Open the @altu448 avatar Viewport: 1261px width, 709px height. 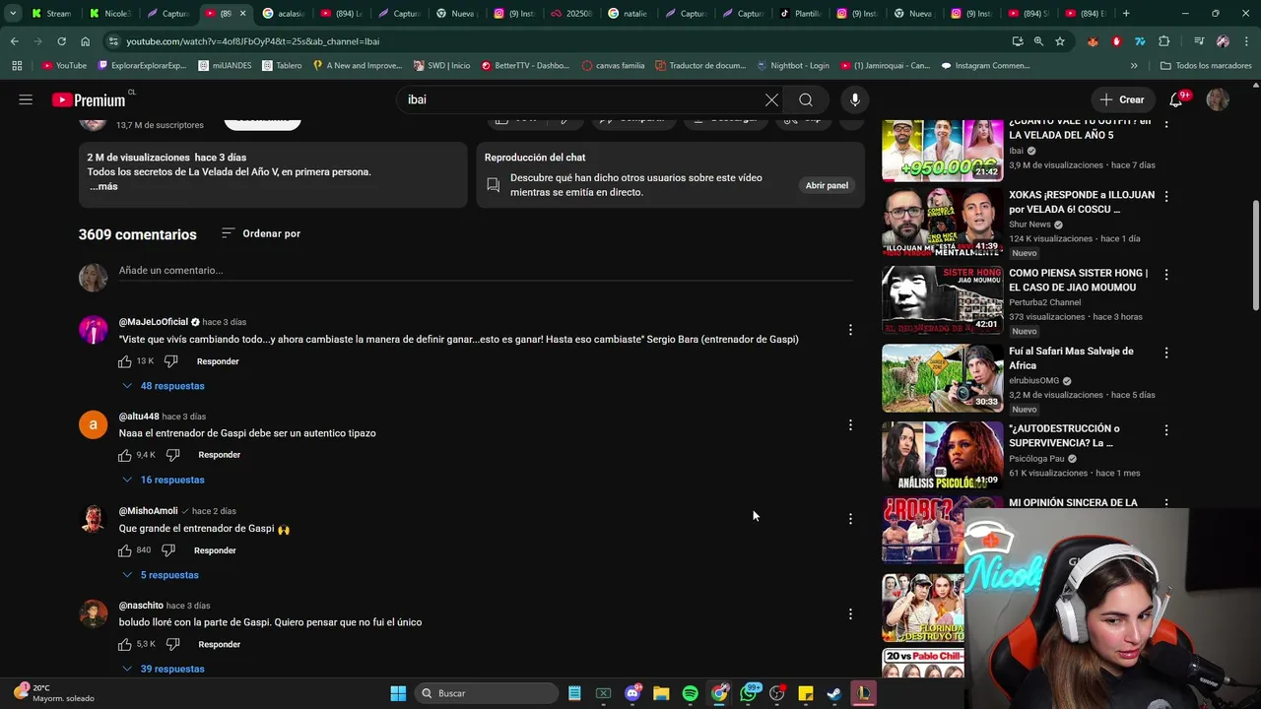[x=93, y=424]
